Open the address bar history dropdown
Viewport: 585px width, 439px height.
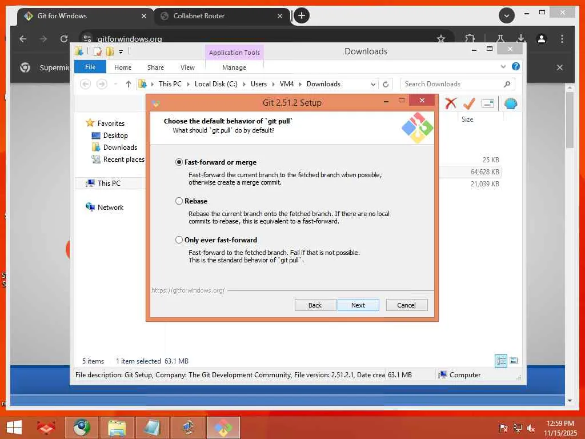(x=373, y=85)
